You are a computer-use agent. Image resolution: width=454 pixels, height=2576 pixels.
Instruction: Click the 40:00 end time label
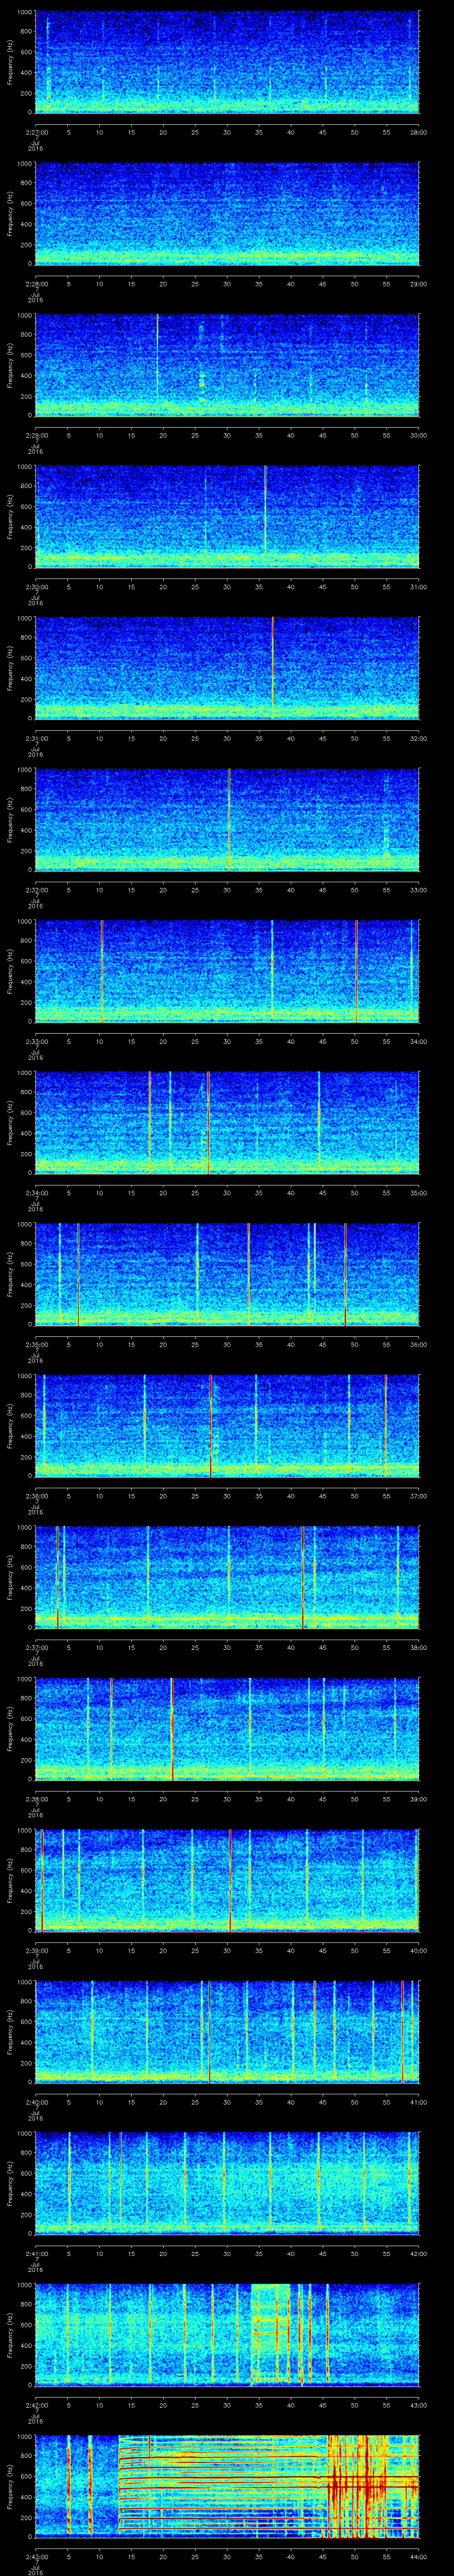point(419,1951)
